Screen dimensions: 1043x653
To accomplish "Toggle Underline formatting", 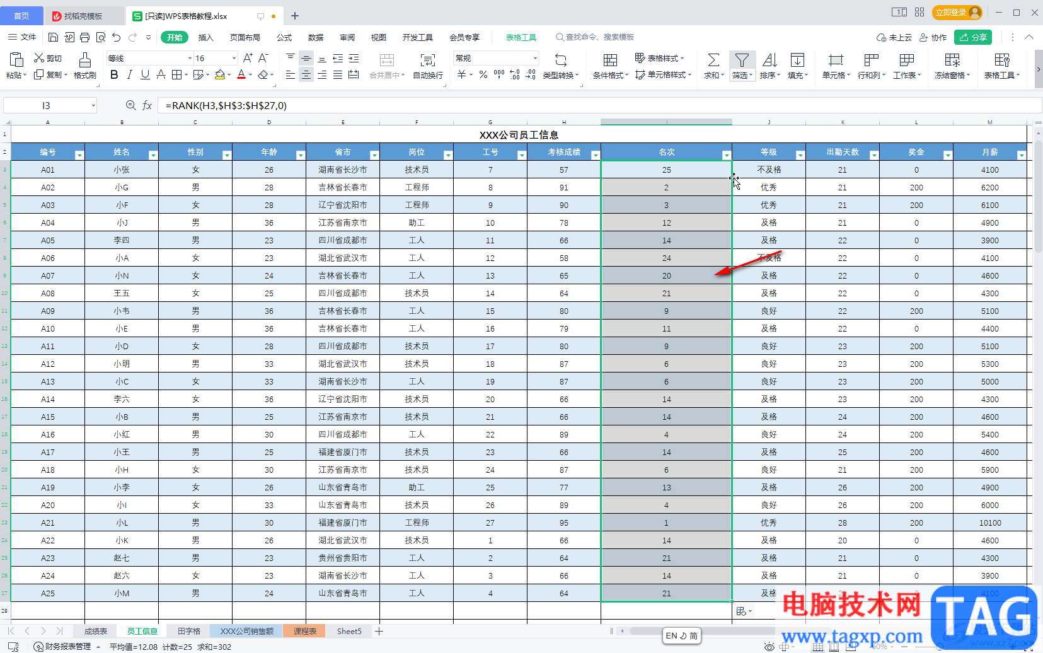I will 145,75.
